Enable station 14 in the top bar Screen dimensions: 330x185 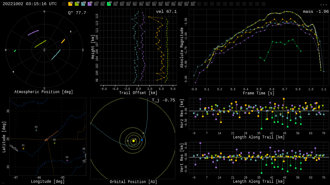point(154,4)
